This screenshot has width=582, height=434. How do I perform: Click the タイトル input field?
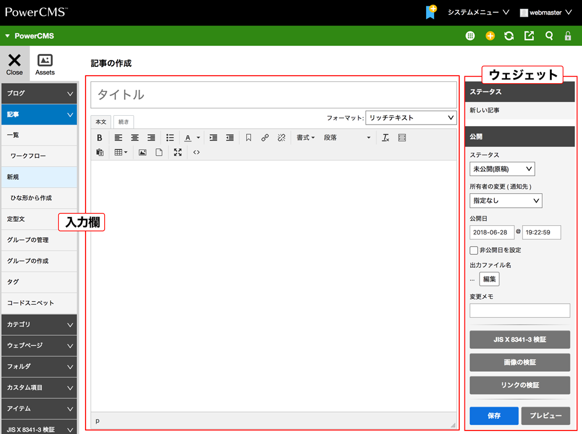274,95
